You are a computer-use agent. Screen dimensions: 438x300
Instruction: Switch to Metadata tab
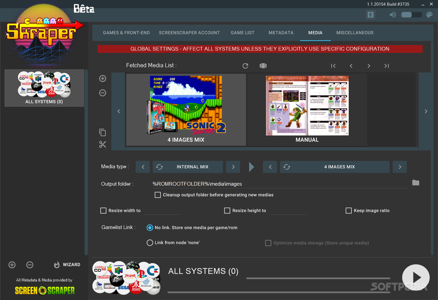[281, 33]
